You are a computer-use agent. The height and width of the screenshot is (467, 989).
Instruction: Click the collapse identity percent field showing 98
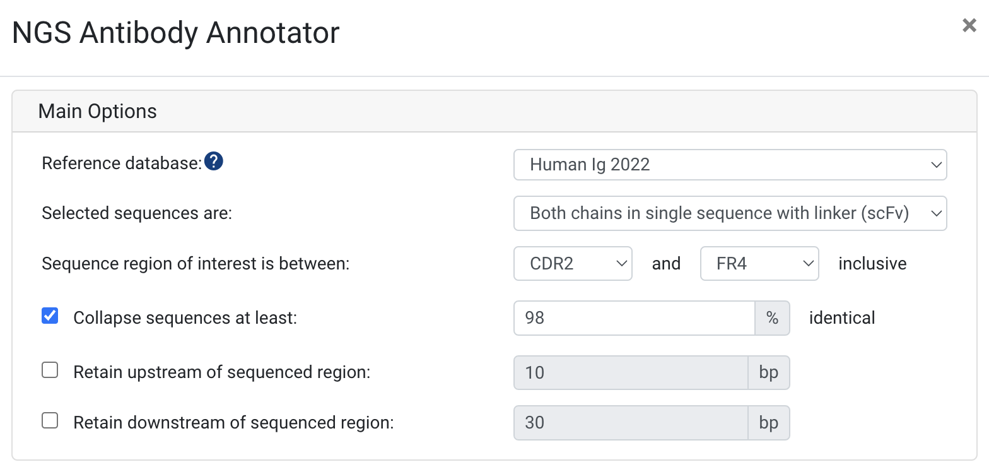click(635, 317)
